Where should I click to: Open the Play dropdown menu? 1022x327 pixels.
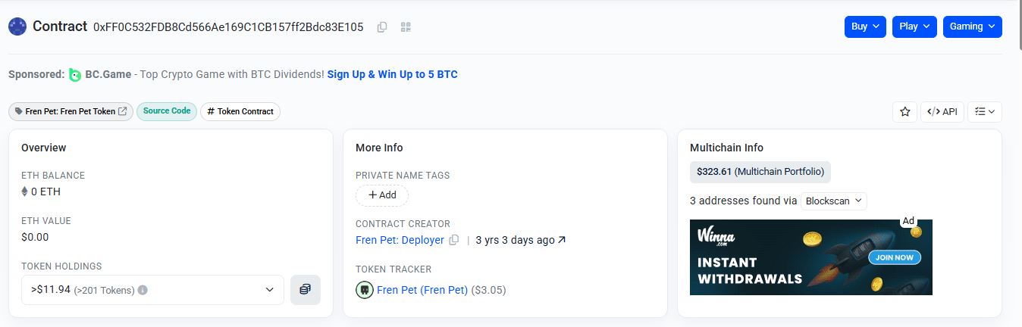[x=914, y=26]
